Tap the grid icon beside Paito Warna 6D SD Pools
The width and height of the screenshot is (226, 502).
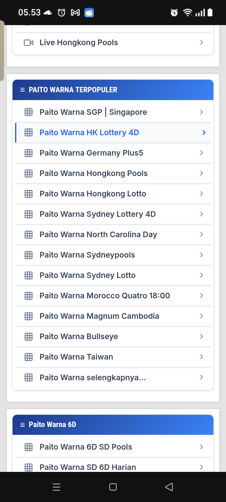coord(29,447)
